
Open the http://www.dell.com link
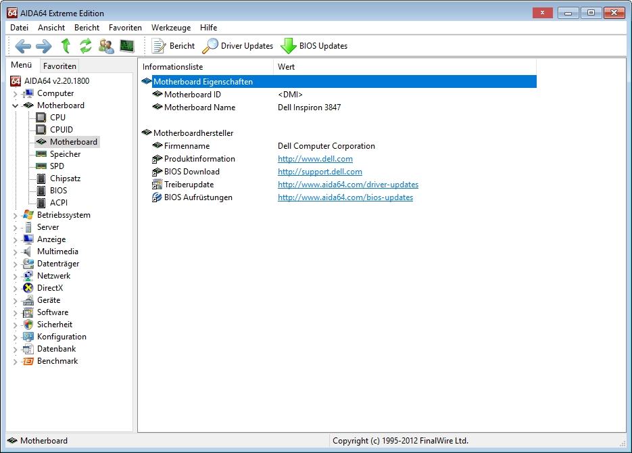coord(315,159)
